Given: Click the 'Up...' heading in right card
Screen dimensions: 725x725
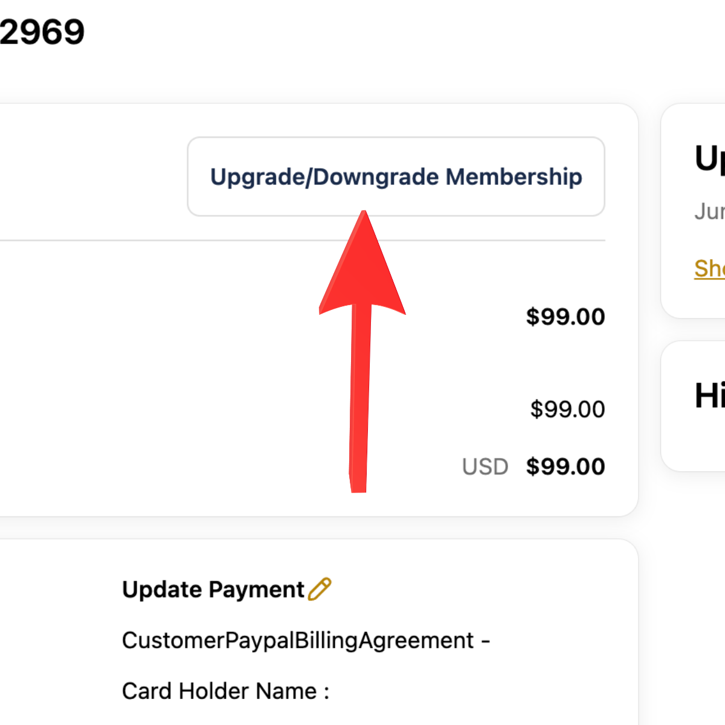Looking at the screenshot, I should [710, 159].
